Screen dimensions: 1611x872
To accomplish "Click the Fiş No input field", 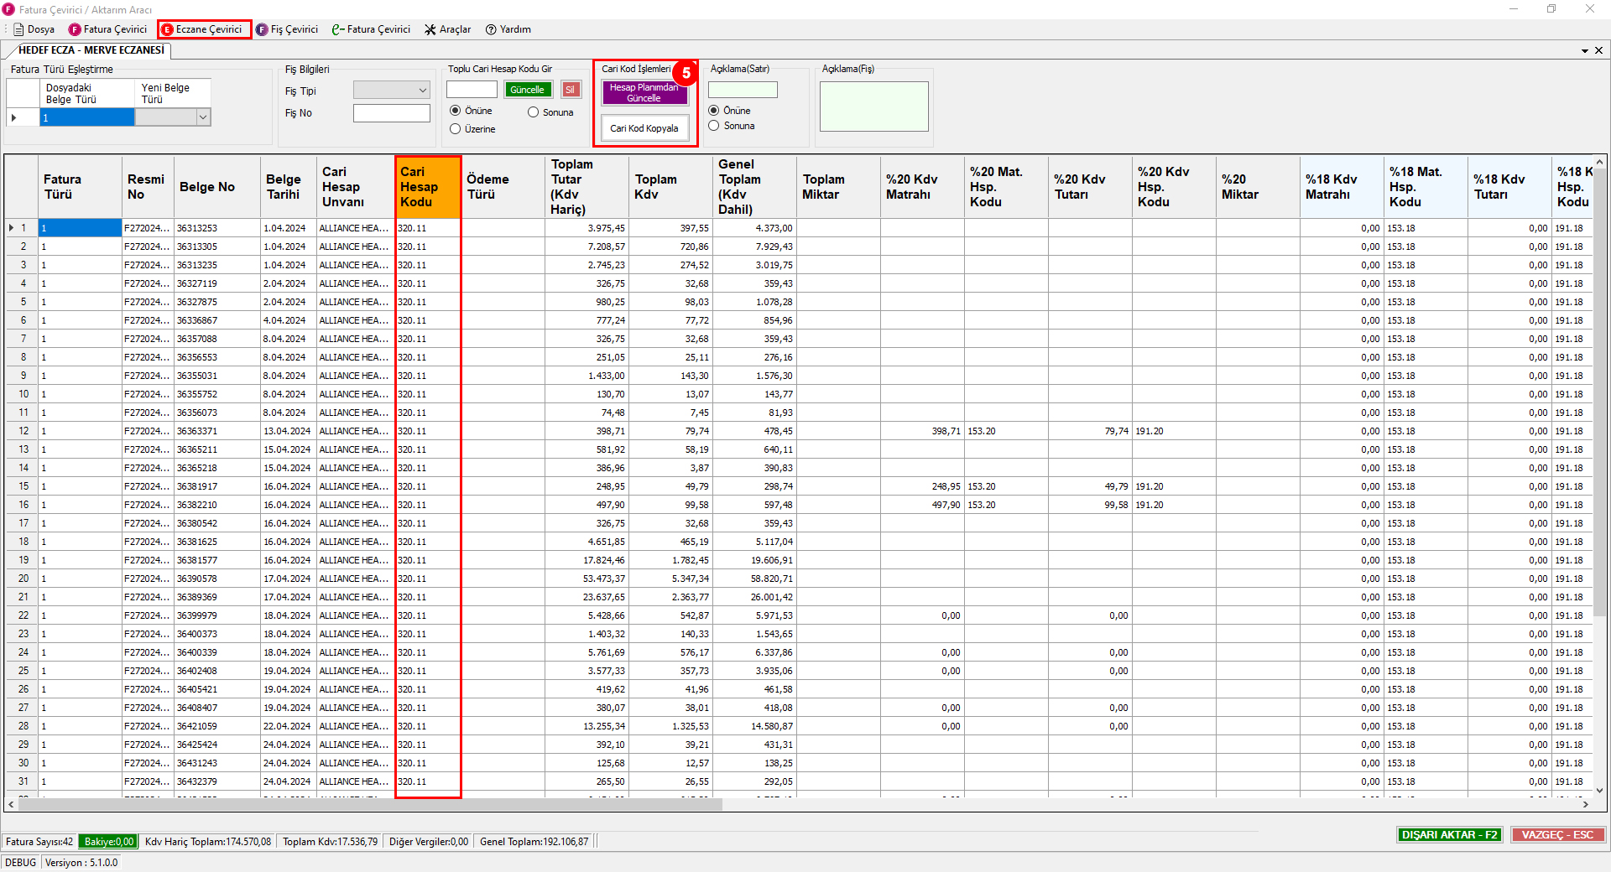I will (x=392, y=113).
